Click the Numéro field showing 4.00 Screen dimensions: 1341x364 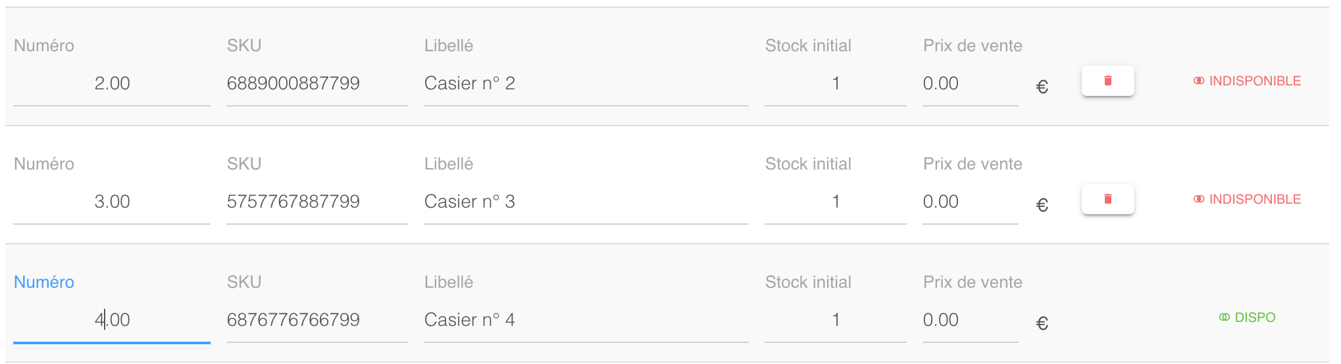[x=112, y=320]
